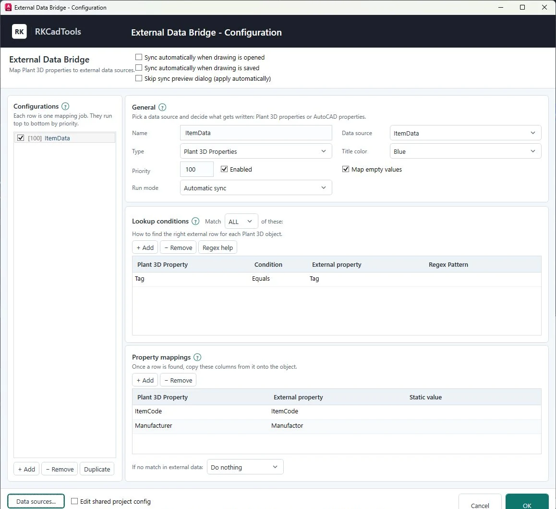Open the Type dropdown showing Plant 3D Properties
This screenshot has height=509, width=556.
(255, 151)
